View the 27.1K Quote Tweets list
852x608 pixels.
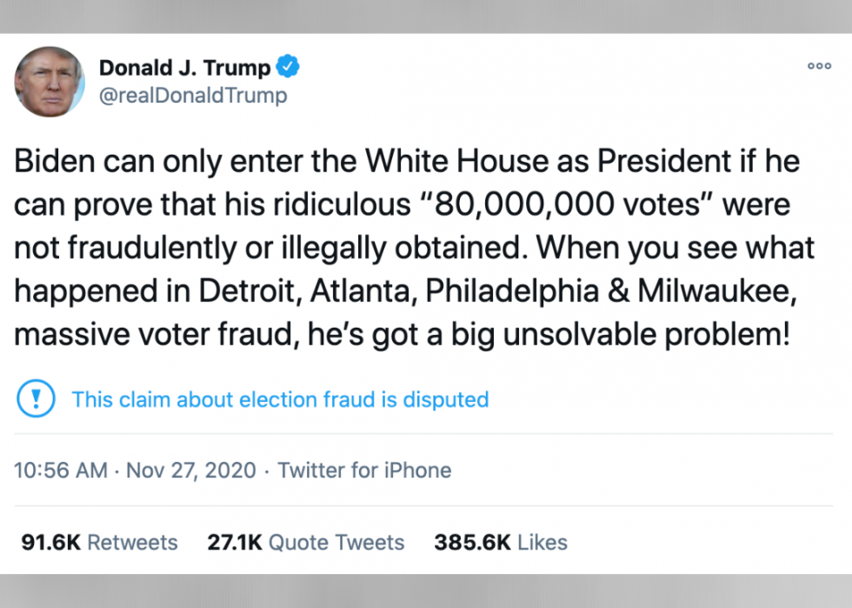click(306, 542)
